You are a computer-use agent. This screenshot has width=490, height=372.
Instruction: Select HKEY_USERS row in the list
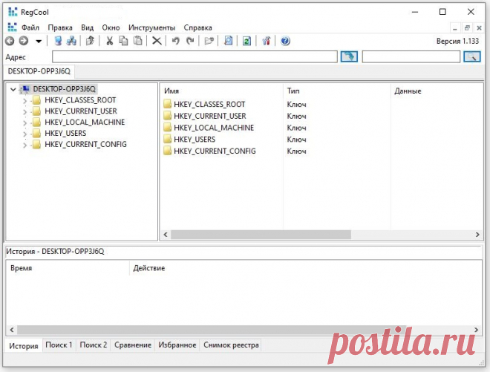(x=195, y=140)
